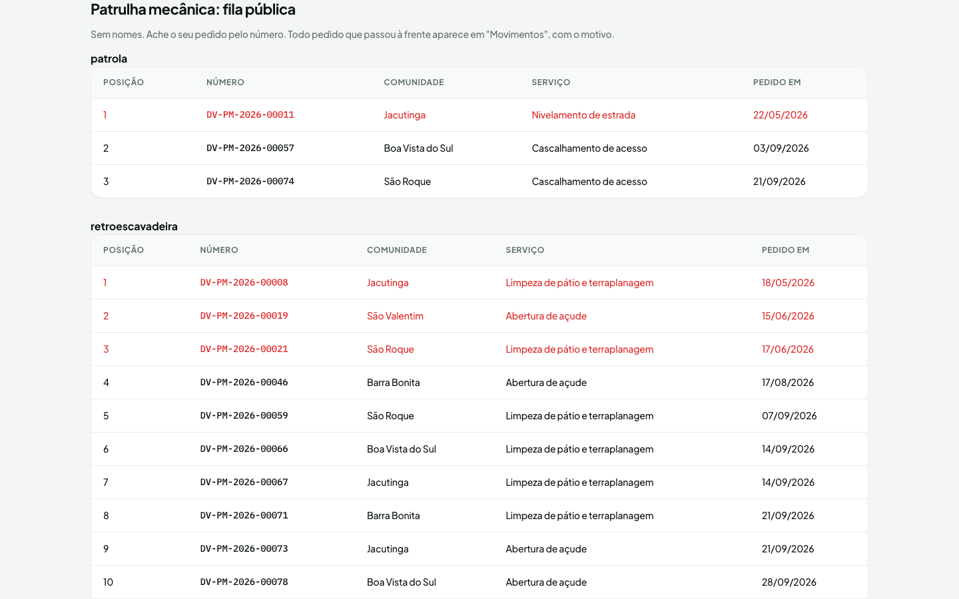This screenshot has width=959, height=599.
Task: Click the date 18/05/2026
Action: 789,282
